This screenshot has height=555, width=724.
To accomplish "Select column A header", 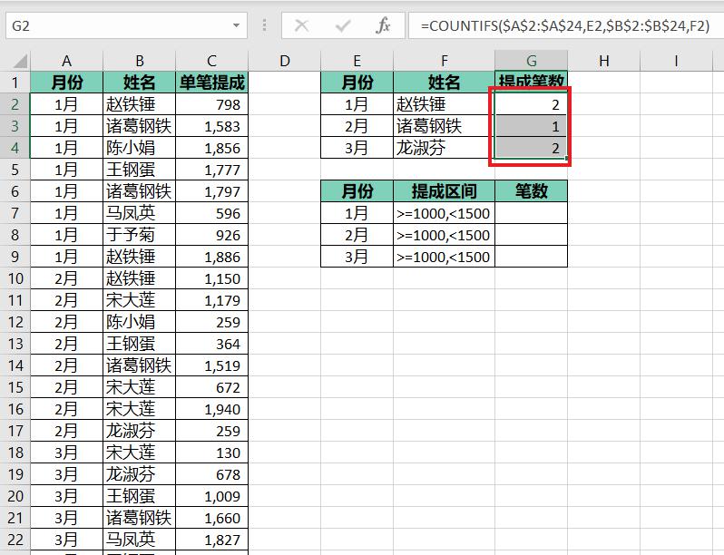I will pos(66,61).
